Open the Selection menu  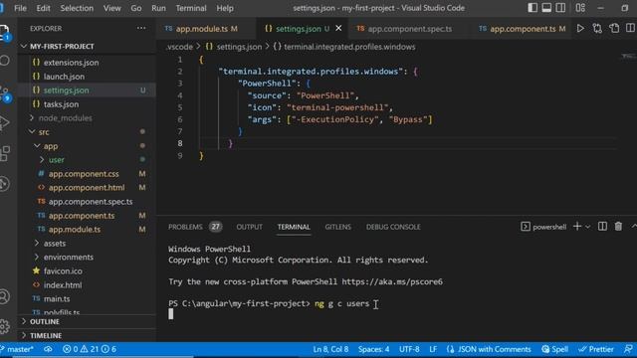tap(77, 8)
